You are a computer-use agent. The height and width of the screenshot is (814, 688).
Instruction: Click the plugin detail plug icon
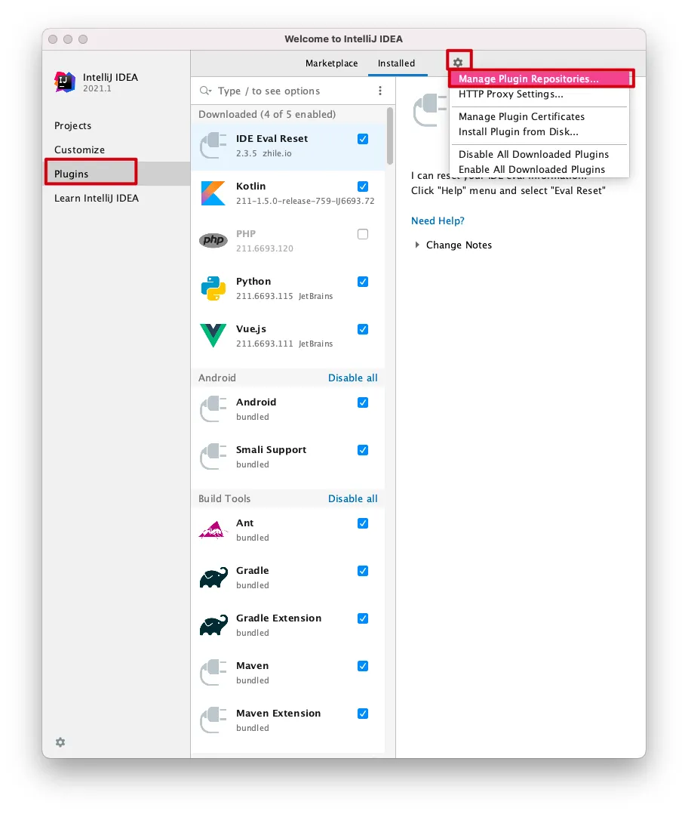coord(430,109)
